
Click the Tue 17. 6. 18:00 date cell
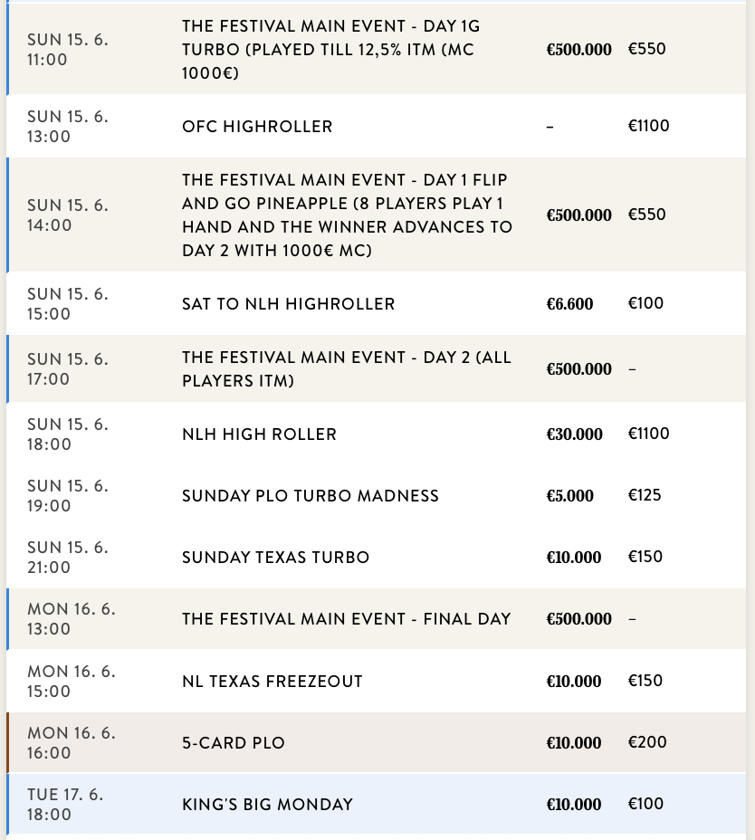click(x=65, y=805)
